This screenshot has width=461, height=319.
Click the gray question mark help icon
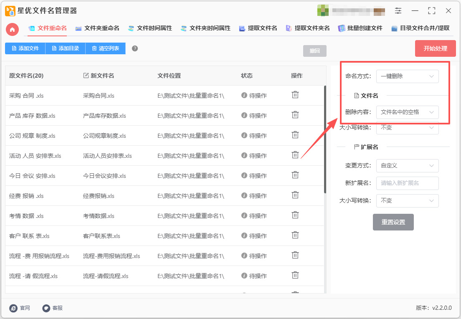pyautogui.click(x=134, y=48)
